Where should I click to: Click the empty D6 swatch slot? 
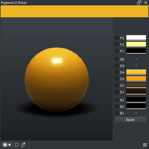[x=136, y=59]
